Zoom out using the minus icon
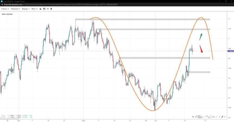The image size is (234, 122). 48,9
